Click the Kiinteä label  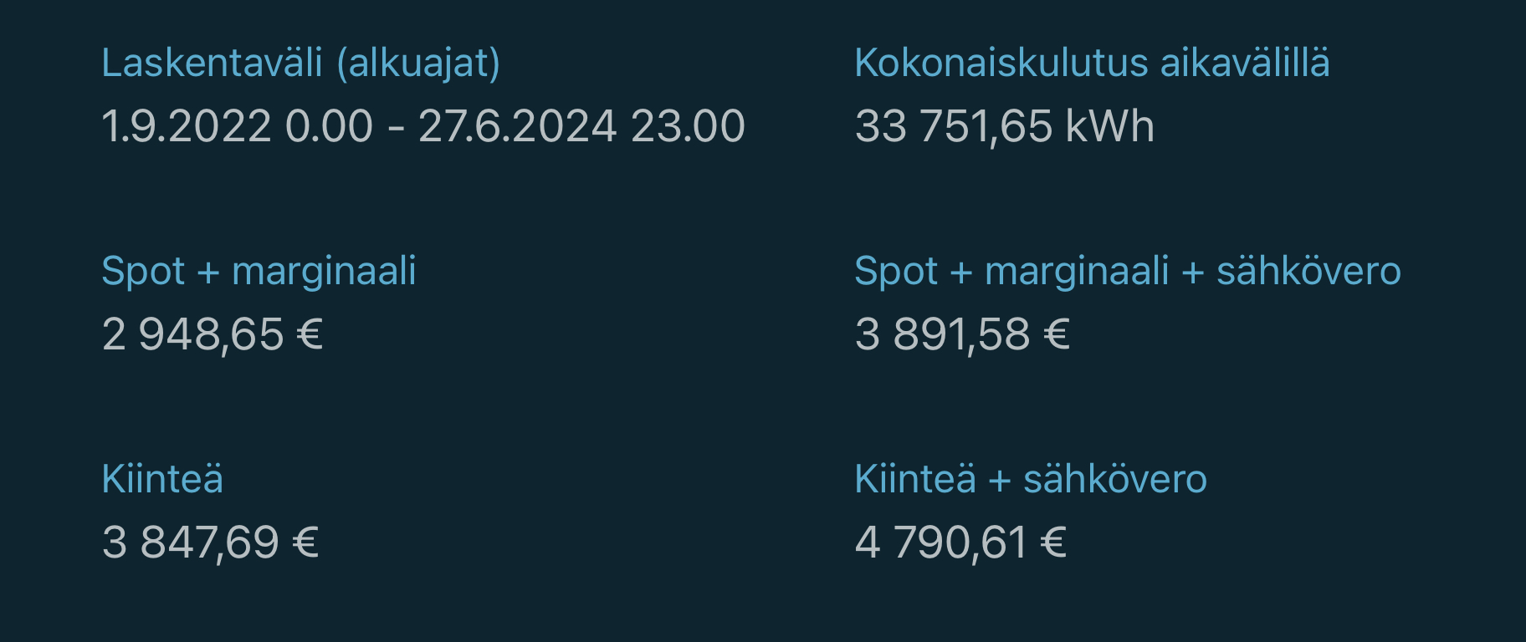(x=162, y=479)
